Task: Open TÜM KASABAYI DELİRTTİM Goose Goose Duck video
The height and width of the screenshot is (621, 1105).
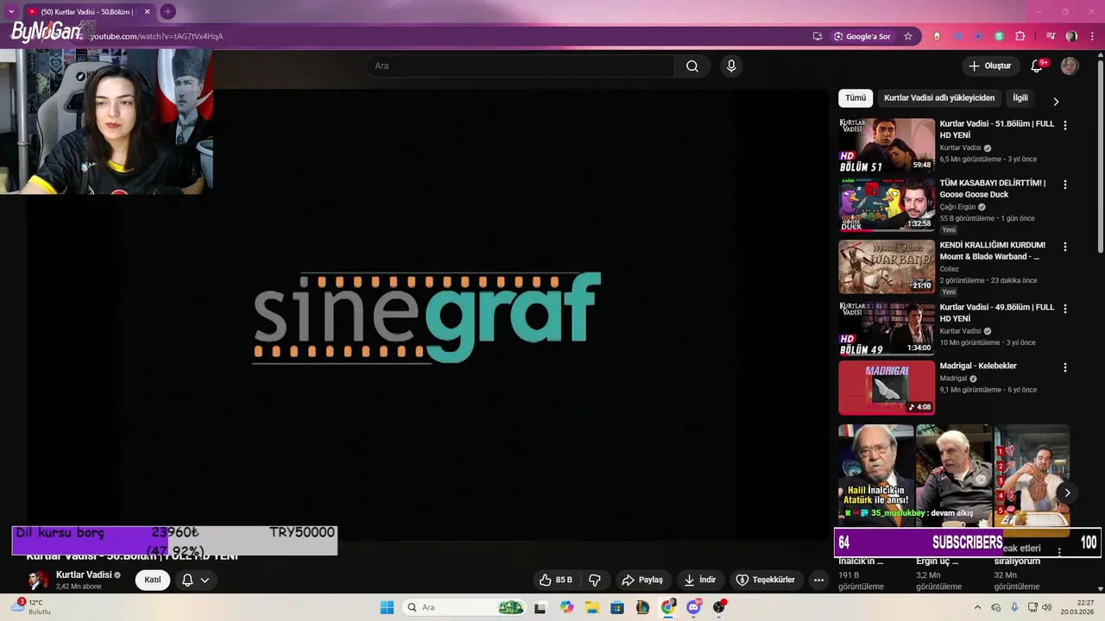Action: [887, 205]
